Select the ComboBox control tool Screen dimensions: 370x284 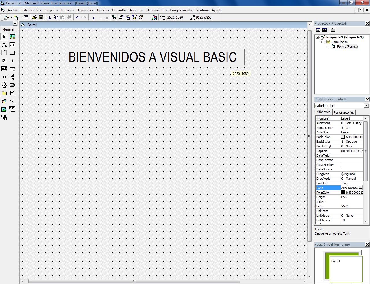(4, 69)
